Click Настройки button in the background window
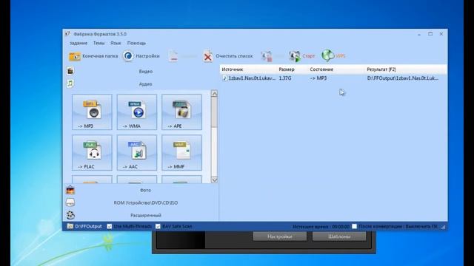The width and height of the screenshot is (474, 266). click(x=280, y=236)
